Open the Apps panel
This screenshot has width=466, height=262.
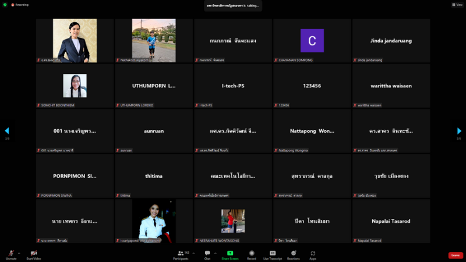[x=313, y=254]
